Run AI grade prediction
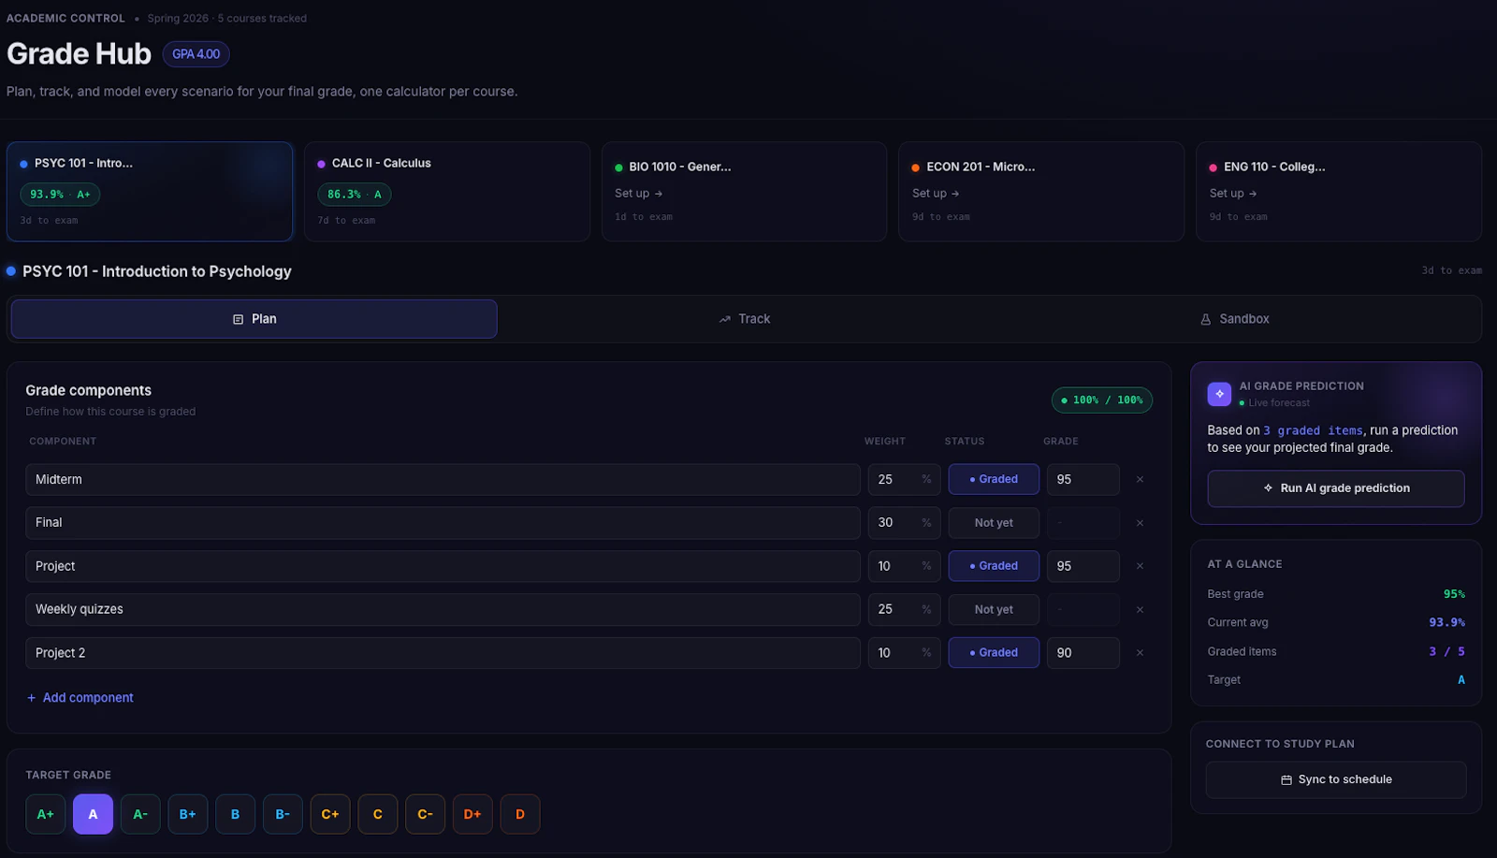 coord(1336,488)
